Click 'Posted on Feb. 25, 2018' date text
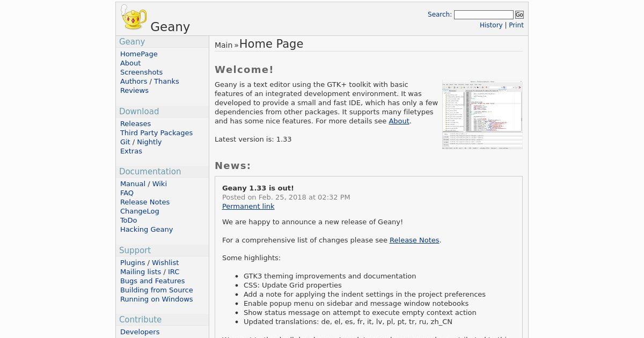Screen dimensions: 644x338 point(286,197)
